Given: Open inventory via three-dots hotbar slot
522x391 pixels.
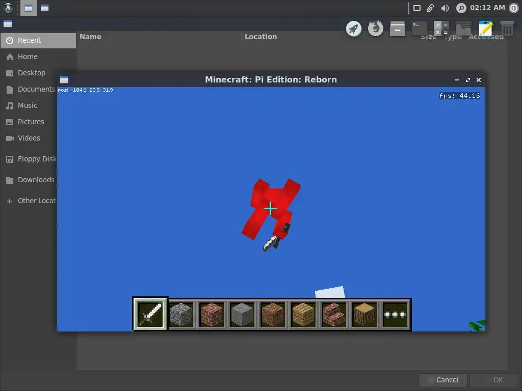Looking at the screenshot, I should [395, 314].
